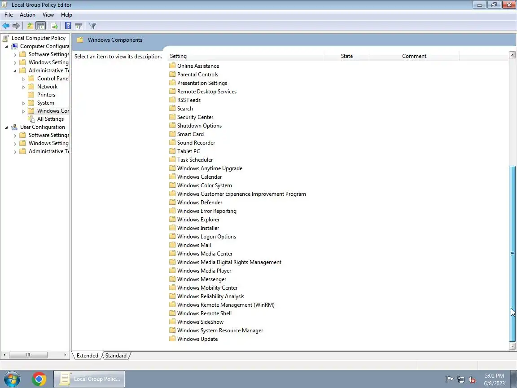Image resolution: width=517 pixels, height=388 pixels.
Task: Click the Computer Configuration icon in tree
Action: [x=14, y=46]
